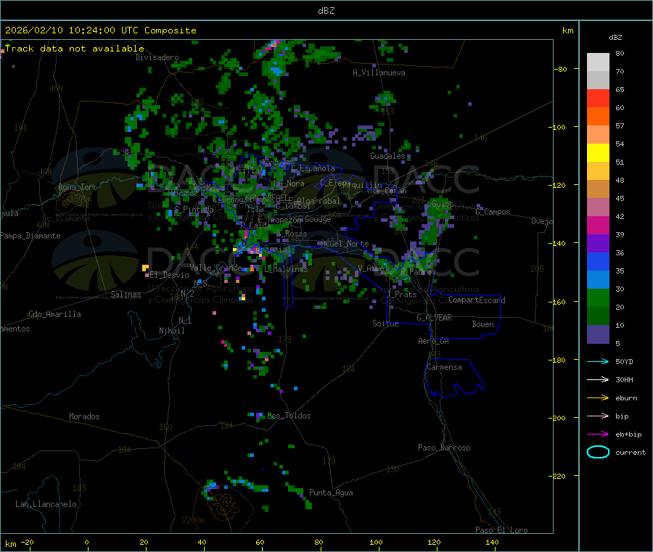Viewport: 653px width, 552px height.
Task: Click the Bowen map label
Action: tap(483, 324)
